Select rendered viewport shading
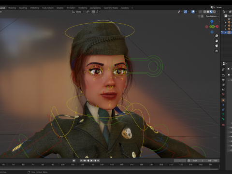 point(214,12)
